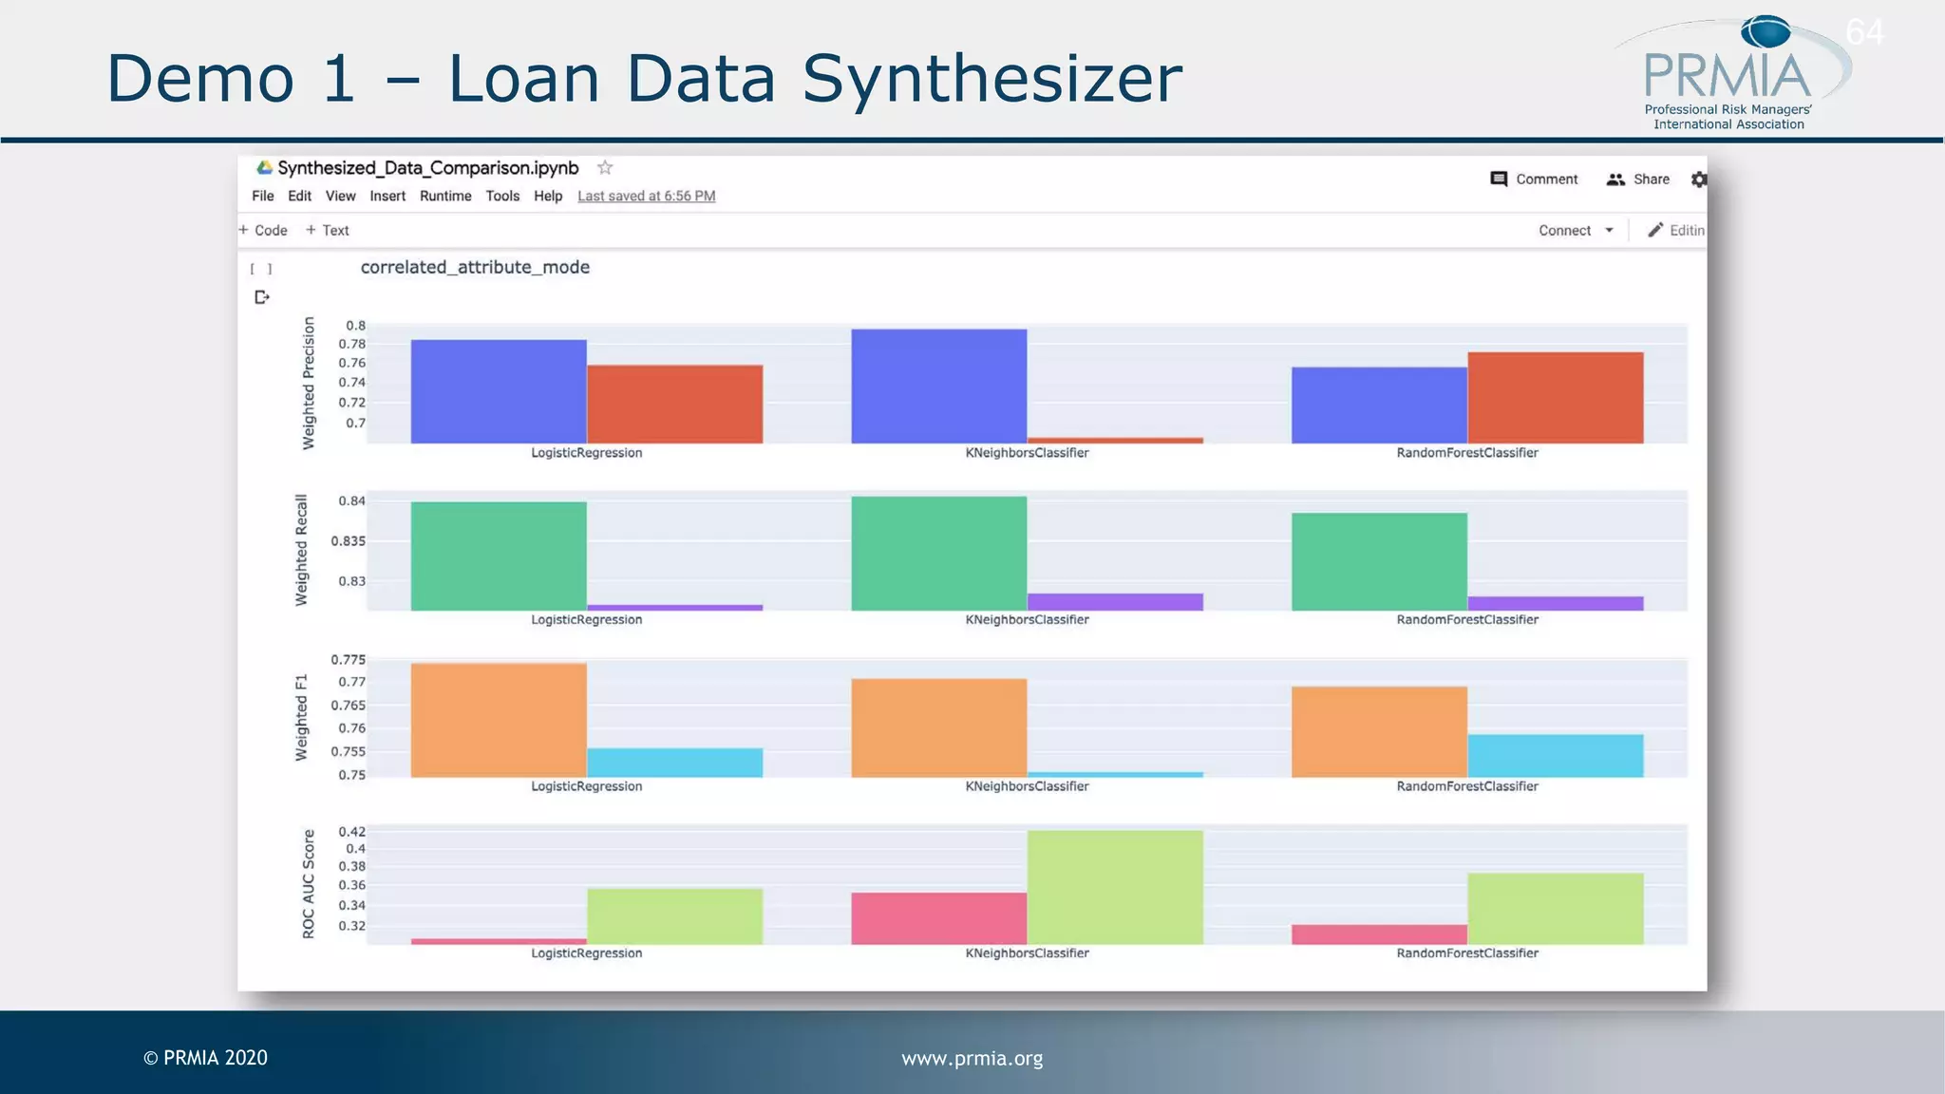Click the Last saved at 6:56 PM link
This screenshot has height=1094, width=1945.
point(646,197)
